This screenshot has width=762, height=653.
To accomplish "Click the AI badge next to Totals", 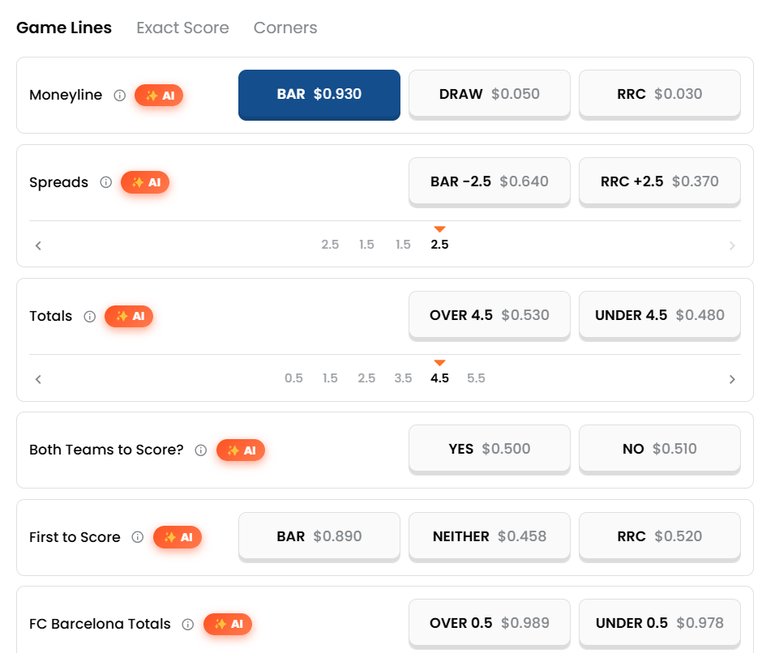I will pos(129,316).
